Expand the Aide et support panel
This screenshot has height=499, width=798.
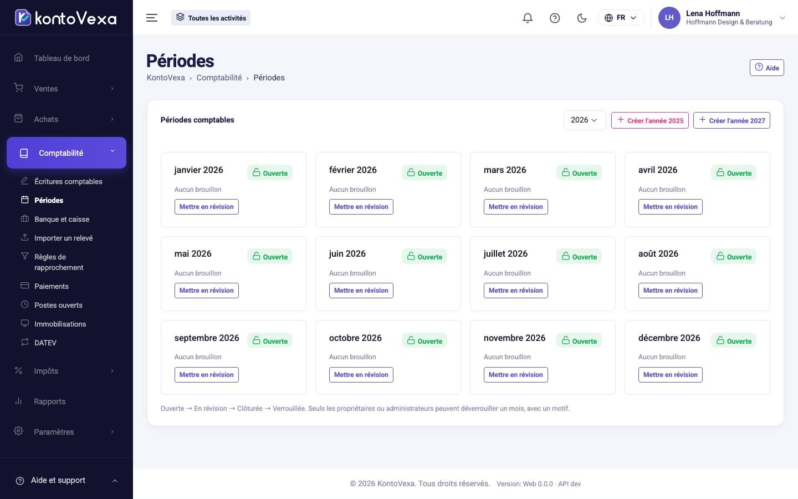click(x=66, y=480)
